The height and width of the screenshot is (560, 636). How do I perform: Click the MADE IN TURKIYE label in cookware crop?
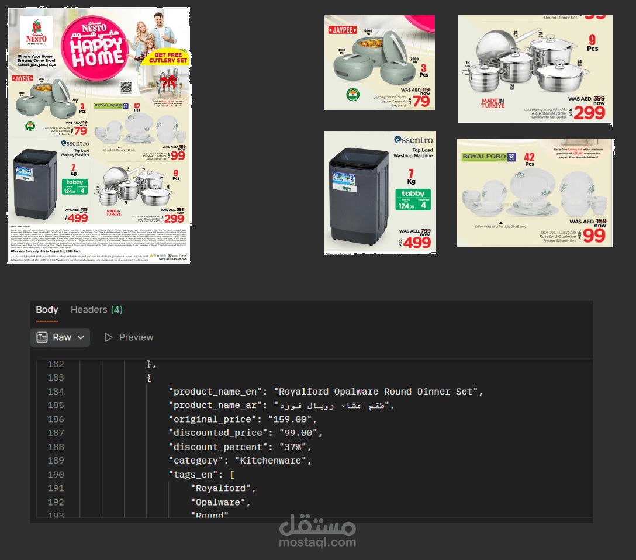coord(493,103)
